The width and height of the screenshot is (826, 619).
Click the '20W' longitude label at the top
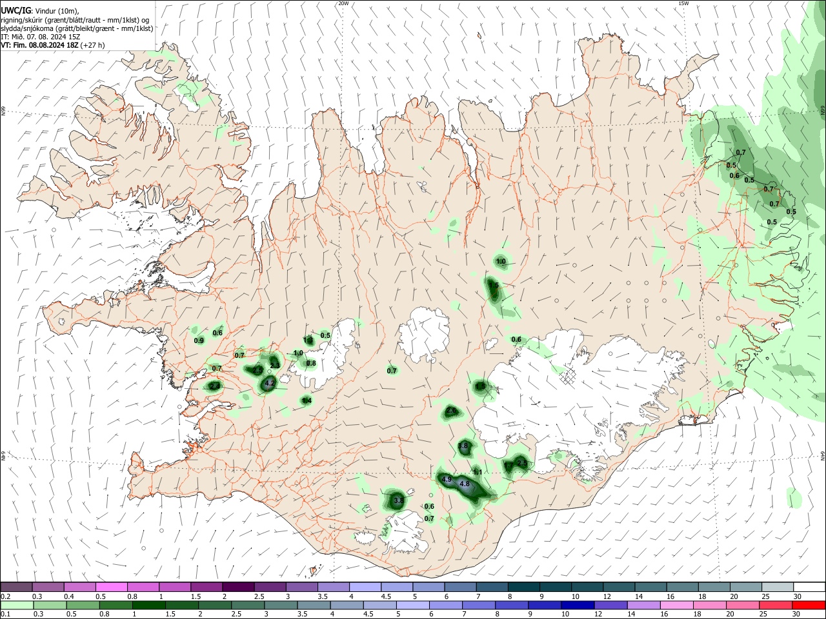pyautogui.click(x=343, y=3)
